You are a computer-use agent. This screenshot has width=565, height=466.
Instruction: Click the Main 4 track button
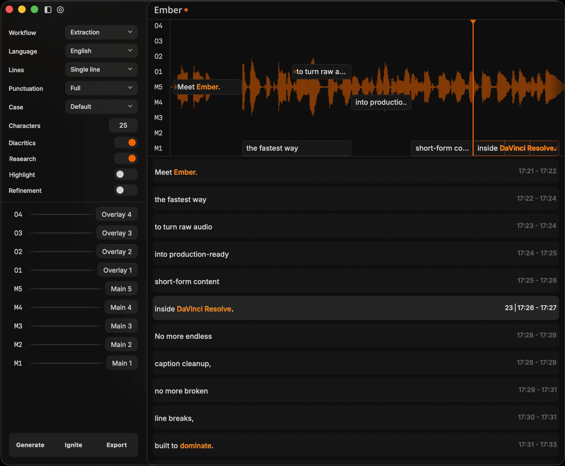click(121, 307)
